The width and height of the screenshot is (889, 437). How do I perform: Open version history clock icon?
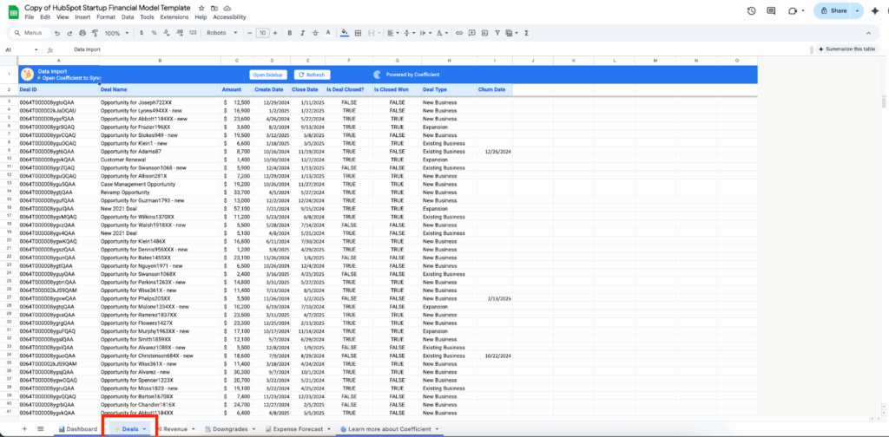[x=751, y=10]
